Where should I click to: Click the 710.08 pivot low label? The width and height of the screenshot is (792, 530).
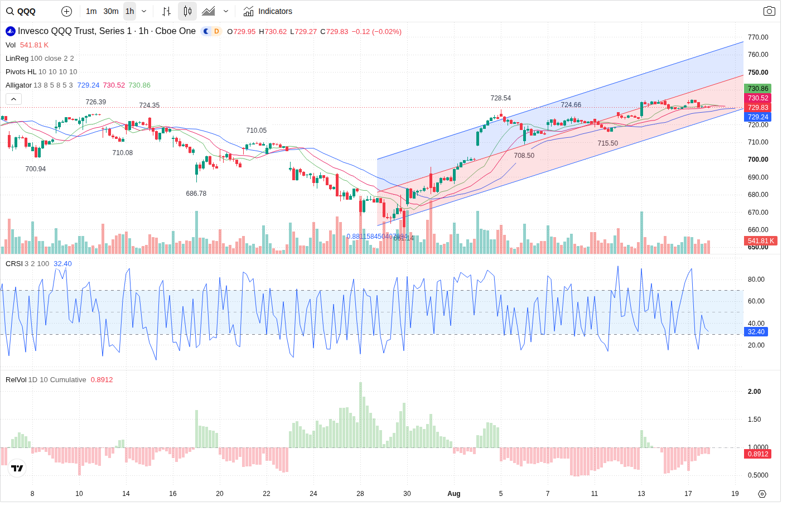point(123,153)
